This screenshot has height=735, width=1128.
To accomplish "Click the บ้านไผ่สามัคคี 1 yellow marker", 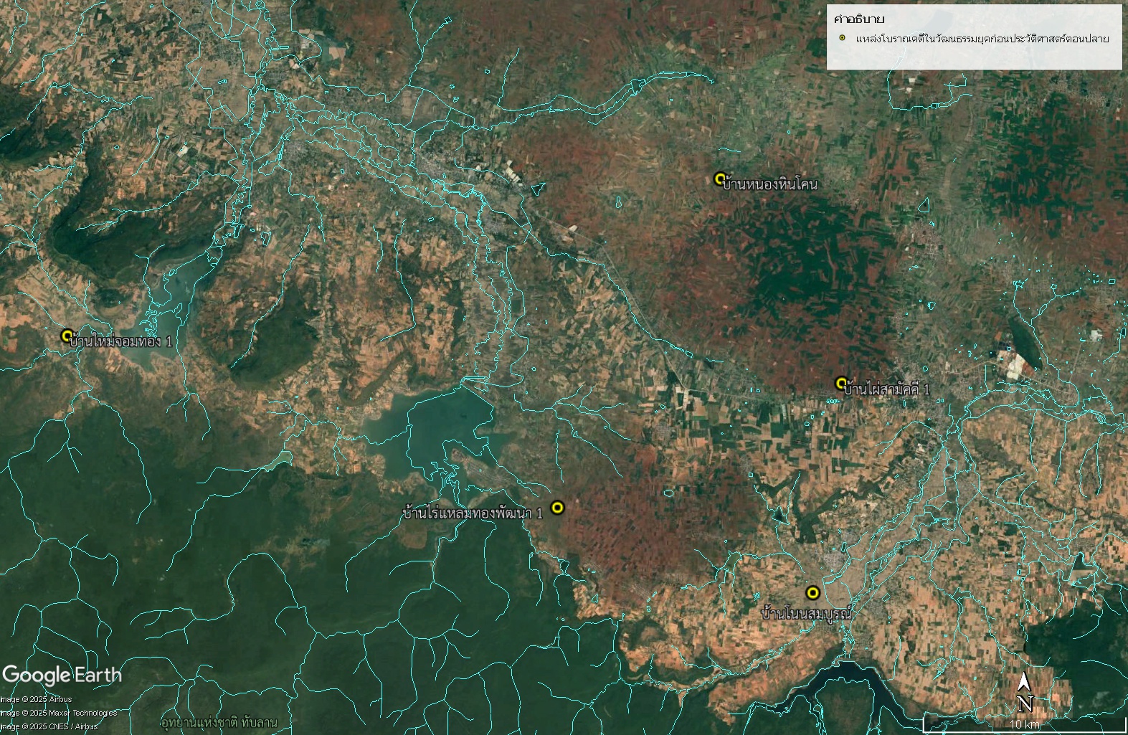I will tap(841, 384).
